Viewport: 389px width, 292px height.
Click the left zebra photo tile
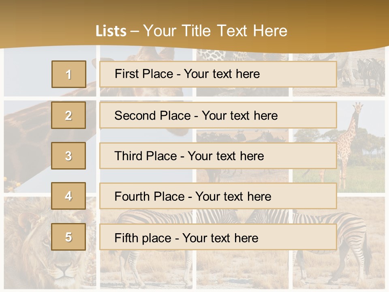coord(146,243)
